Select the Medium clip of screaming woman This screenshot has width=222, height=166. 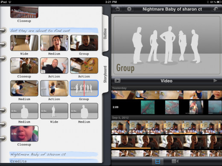(x=54, y=43)
